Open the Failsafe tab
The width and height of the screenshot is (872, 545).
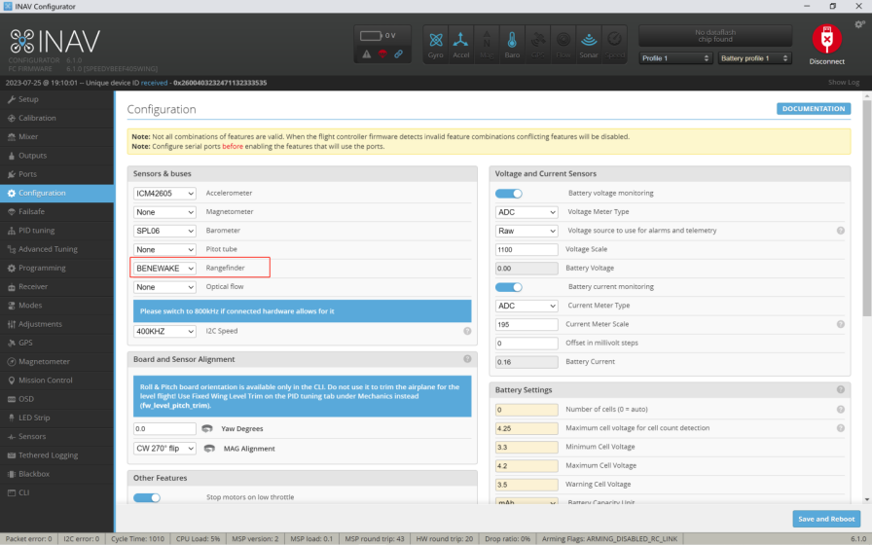pyautogui.click(x=56, y=211)
